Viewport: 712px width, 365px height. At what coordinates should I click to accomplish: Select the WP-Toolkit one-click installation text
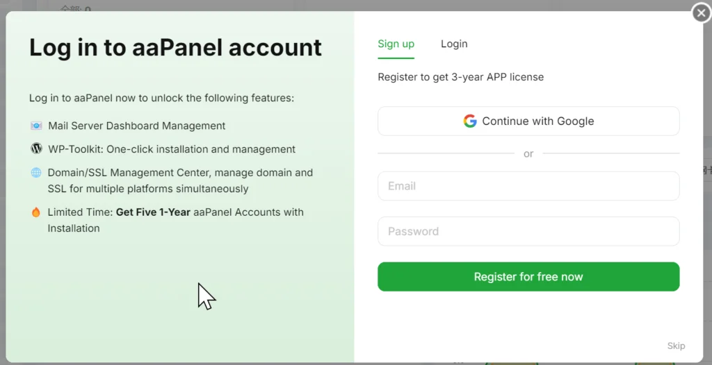tap(172, 149)
